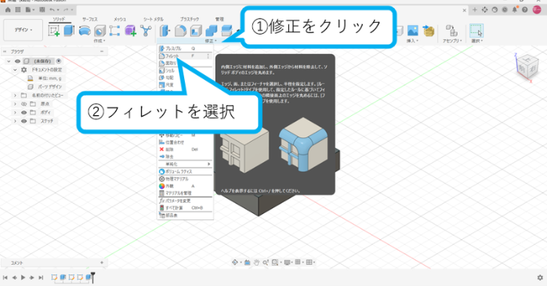Collapse the ドキュメントの設定 node
Screen dimensions: 547x286
(x=15, y=70)
